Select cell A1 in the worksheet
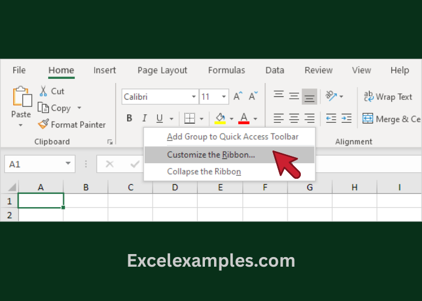The height and width of the screenshot is (301, 422). tap(41, 200)
